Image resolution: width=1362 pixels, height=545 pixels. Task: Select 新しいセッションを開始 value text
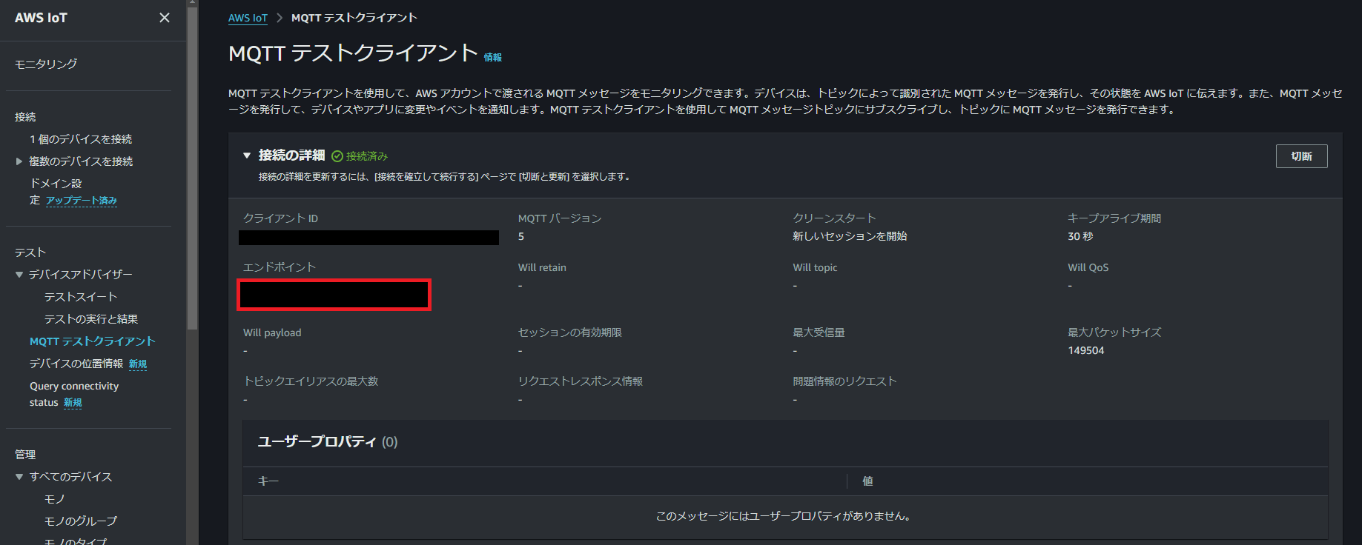pos(850,236)
